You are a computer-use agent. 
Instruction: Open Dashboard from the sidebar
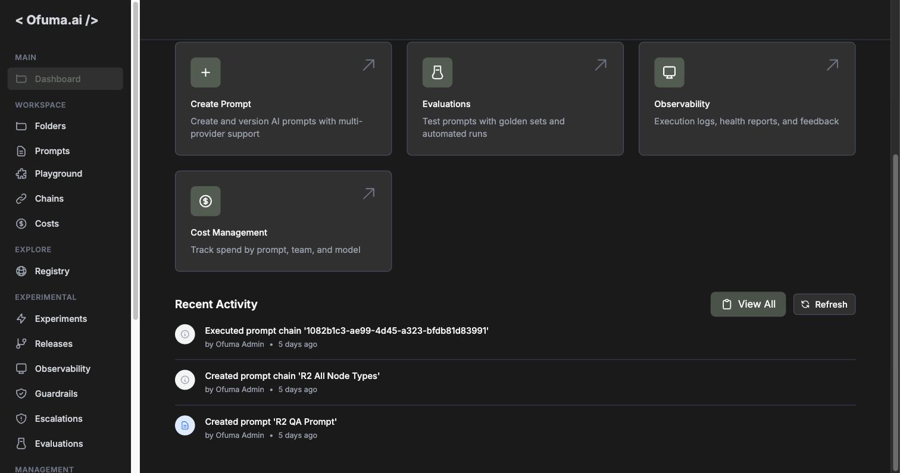[x=65, y=79]
